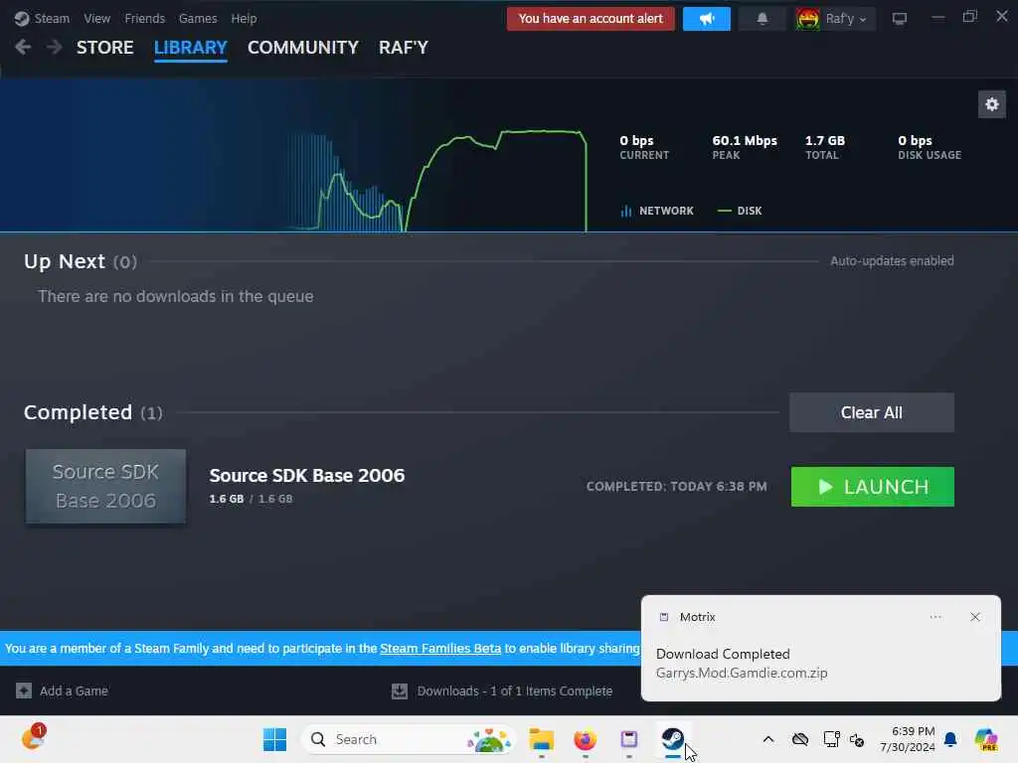This screenshot has width=1018, height=763.
Task: Click COMPLETED: TODAY 6:38 PM text
Action: (x=676, y=487)
